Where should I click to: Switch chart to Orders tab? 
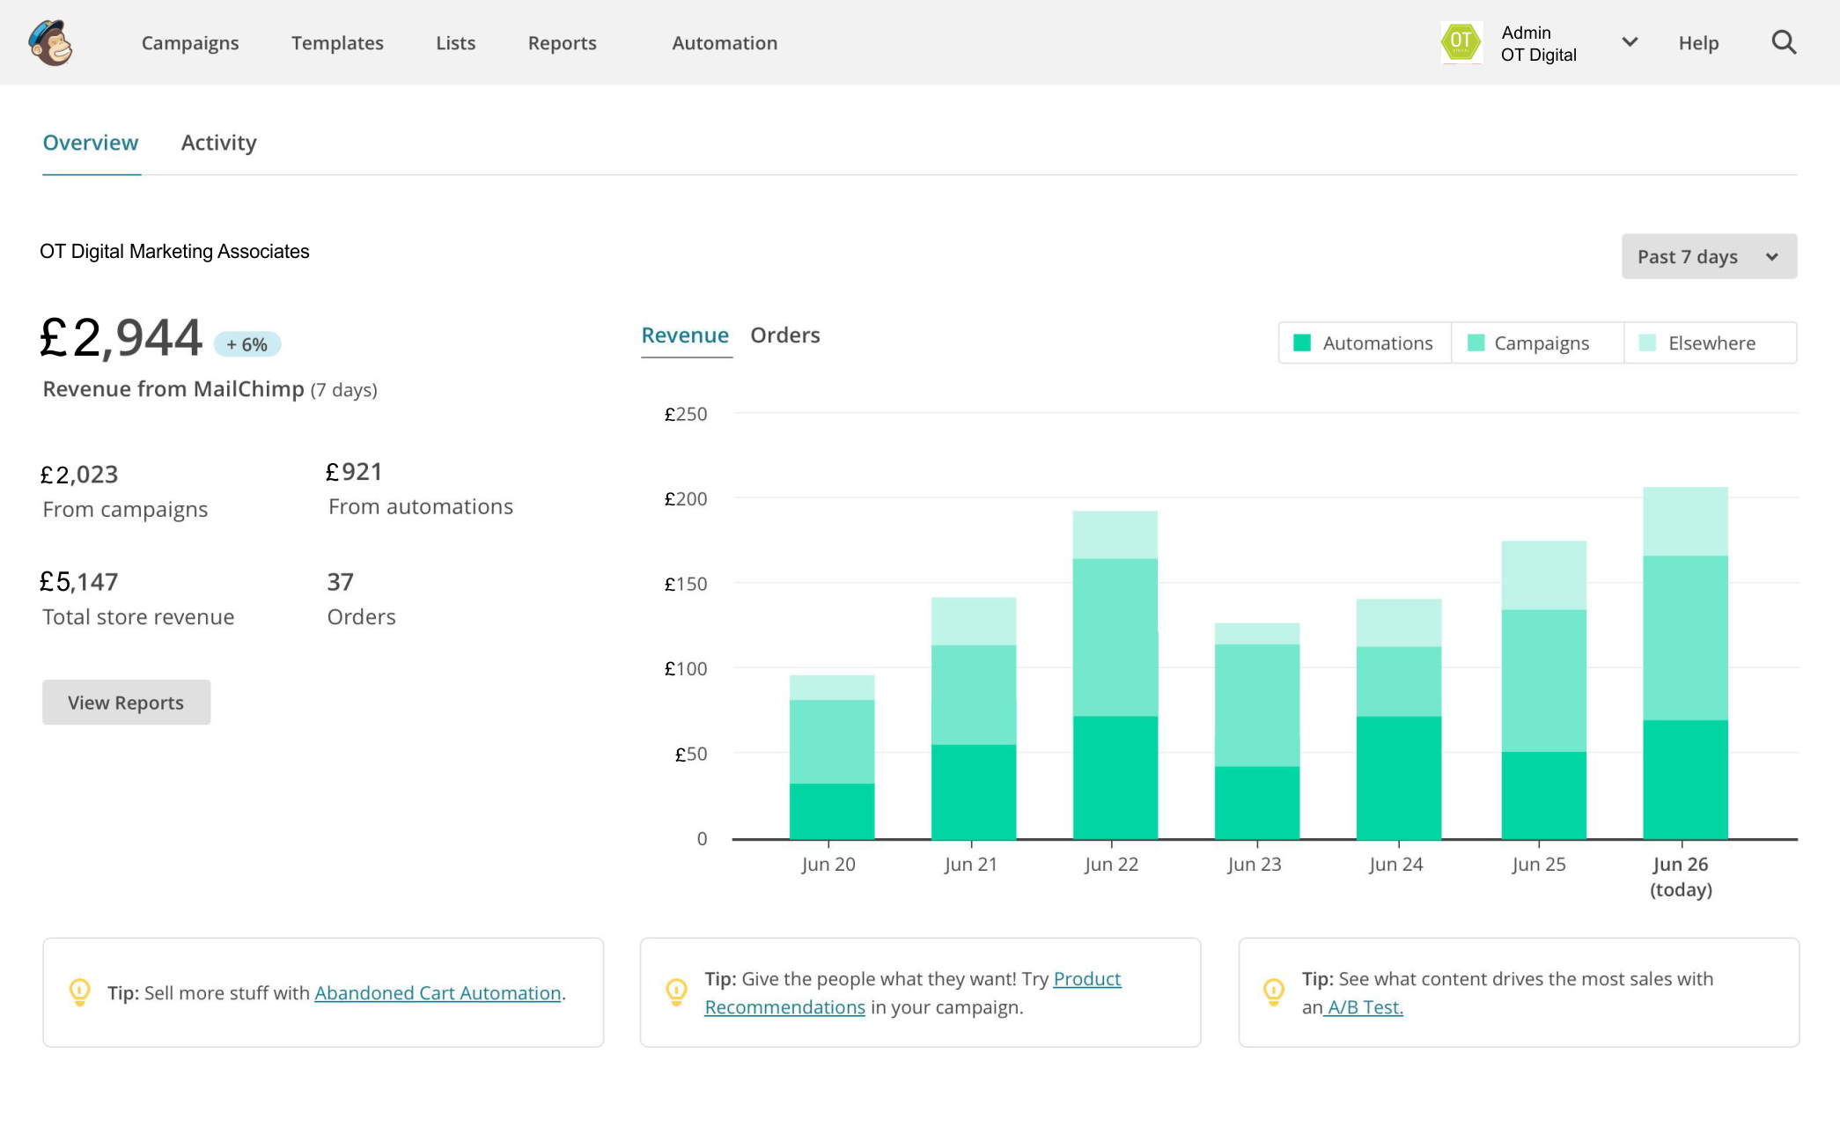(x=784, y=335)
